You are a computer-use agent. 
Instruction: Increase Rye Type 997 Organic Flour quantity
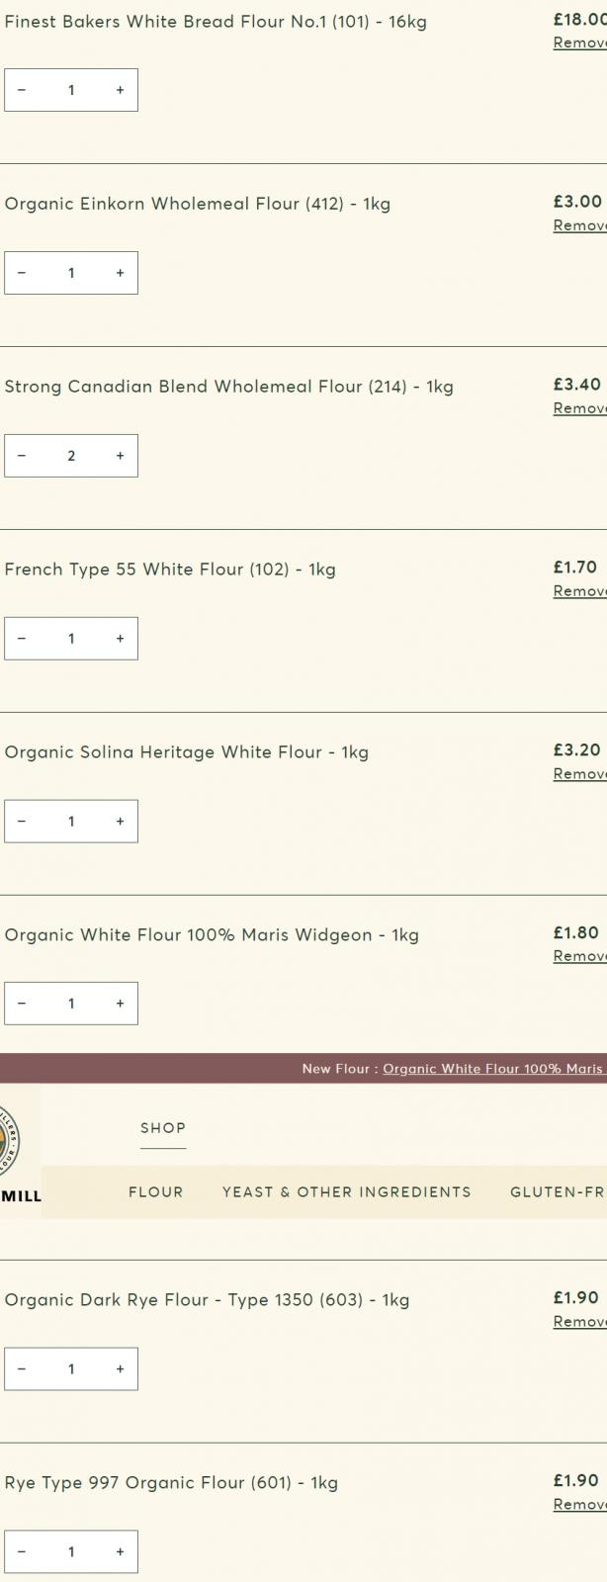[x=120, y=1552]
